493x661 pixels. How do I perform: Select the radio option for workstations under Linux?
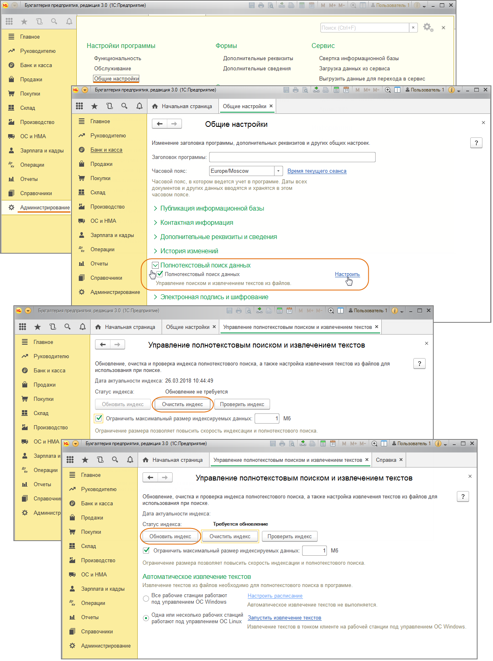pos(146,618)
